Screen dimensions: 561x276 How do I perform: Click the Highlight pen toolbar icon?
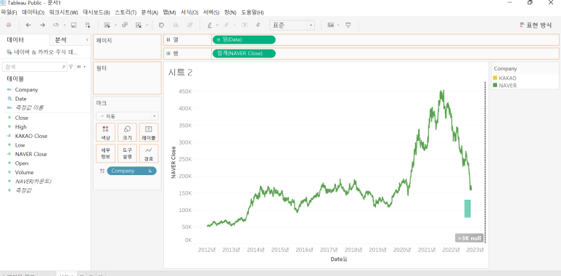(x=210, y=25)
